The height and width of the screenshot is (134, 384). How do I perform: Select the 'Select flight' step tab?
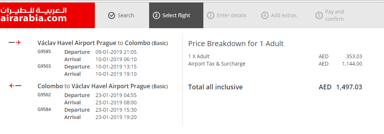pos(176,15)
